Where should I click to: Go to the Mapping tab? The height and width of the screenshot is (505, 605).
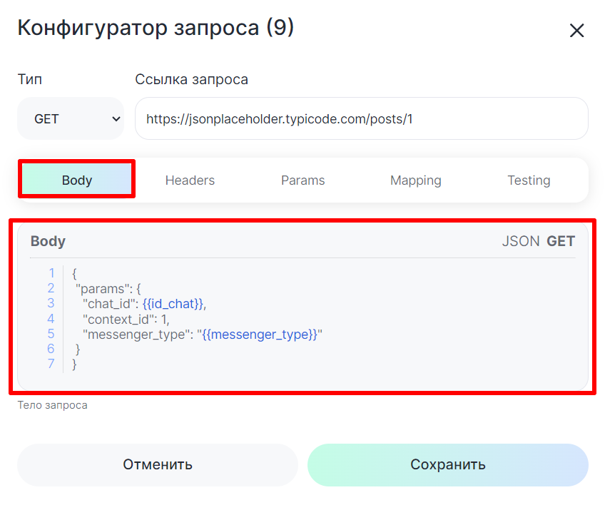click(415, 180)
